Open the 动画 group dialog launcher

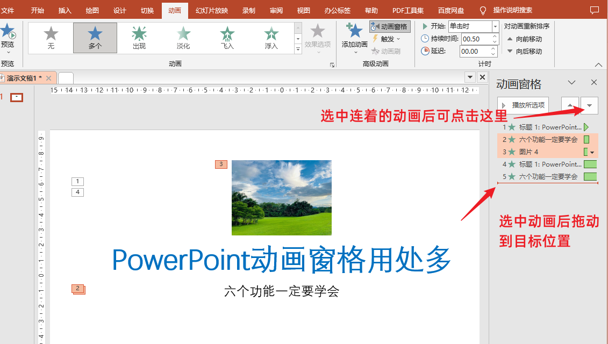[332, 64]
